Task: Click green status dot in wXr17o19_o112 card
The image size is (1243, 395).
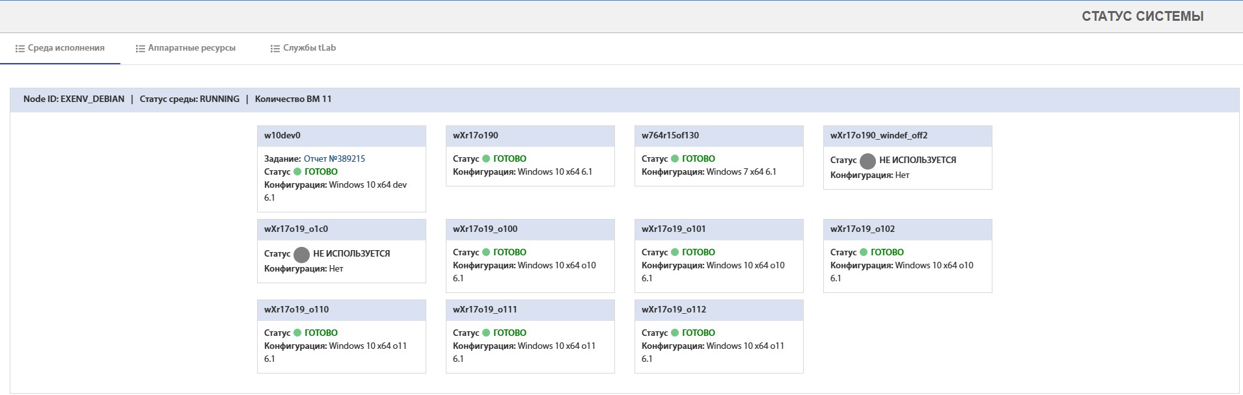Action: 675,333
